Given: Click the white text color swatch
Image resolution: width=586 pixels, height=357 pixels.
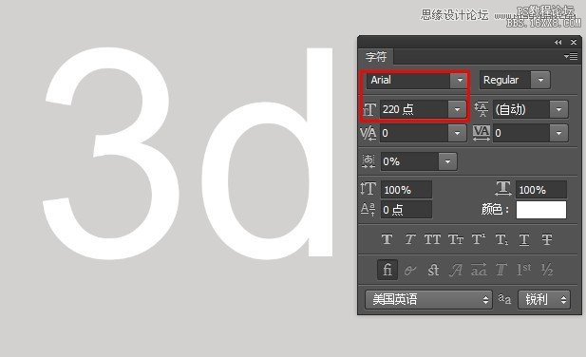Looking at the screenshot, I should click(x=541, y=210).
